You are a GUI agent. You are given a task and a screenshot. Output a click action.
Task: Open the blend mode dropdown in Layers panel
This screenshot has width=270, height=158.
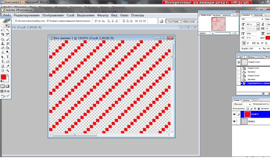click(x=242, y=104)
